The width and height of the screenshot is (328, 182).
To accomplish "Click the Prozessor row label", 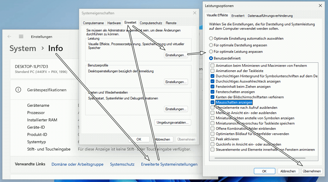I will [x=36, y=113].
